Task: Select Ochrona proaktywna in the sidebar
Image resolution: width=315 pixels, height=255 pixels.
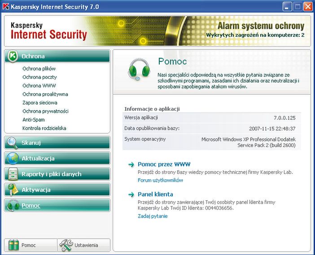Action: point(45,94)
